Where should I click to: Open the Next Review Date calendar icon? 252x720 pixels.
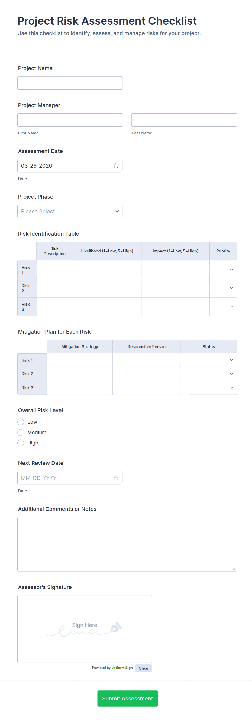116,478
